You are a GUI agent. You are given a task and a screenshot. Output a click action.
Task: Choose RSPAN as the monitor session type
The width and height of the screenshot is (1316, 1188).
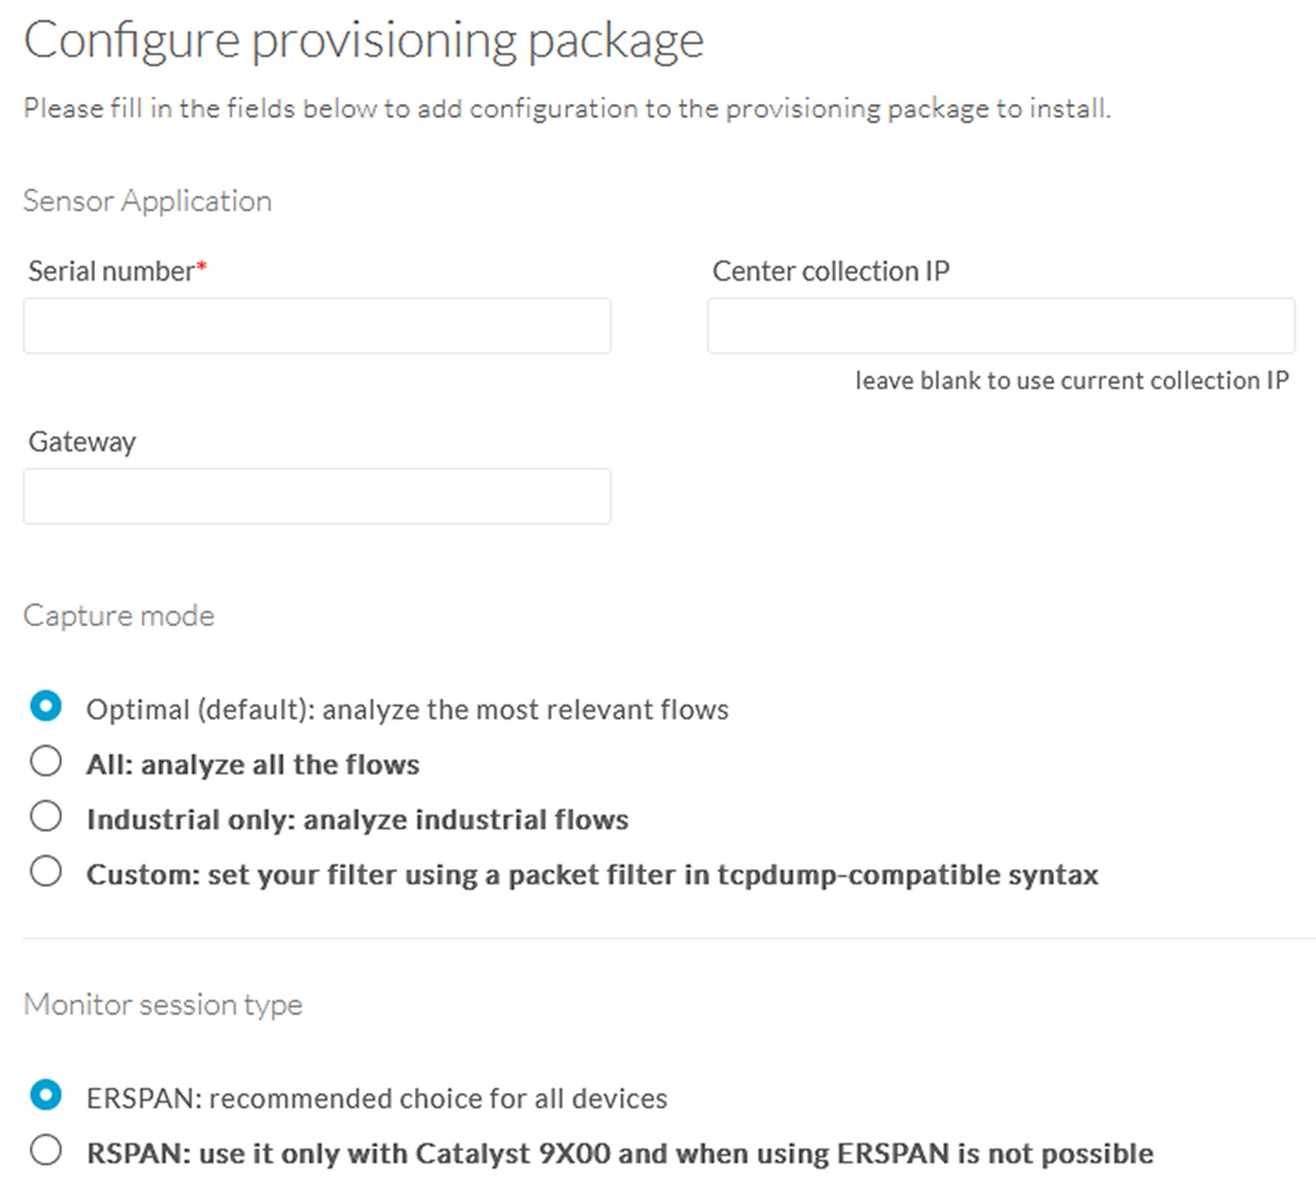pos(47,1150)
